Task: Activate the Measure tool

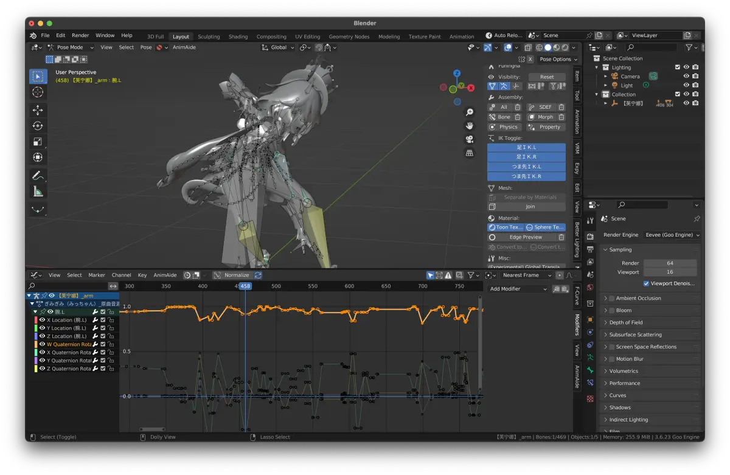Action: click(38, 192)
